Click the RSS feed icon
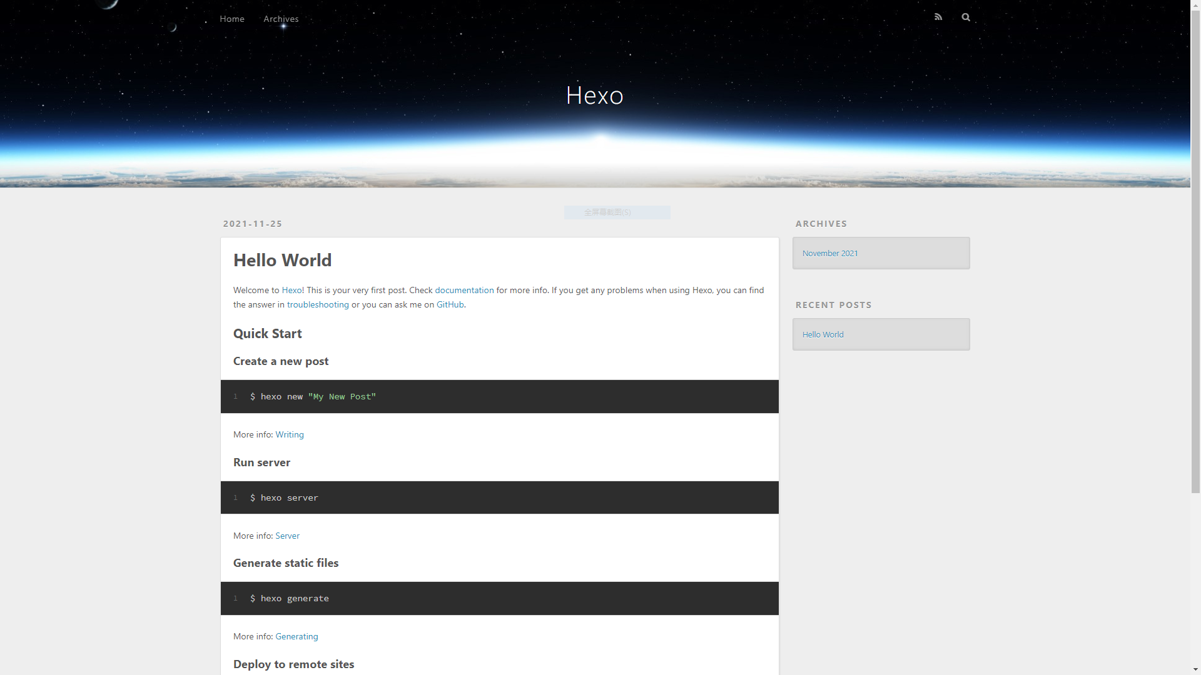Viewport: 1201px width, 675px height. (939, 16)
